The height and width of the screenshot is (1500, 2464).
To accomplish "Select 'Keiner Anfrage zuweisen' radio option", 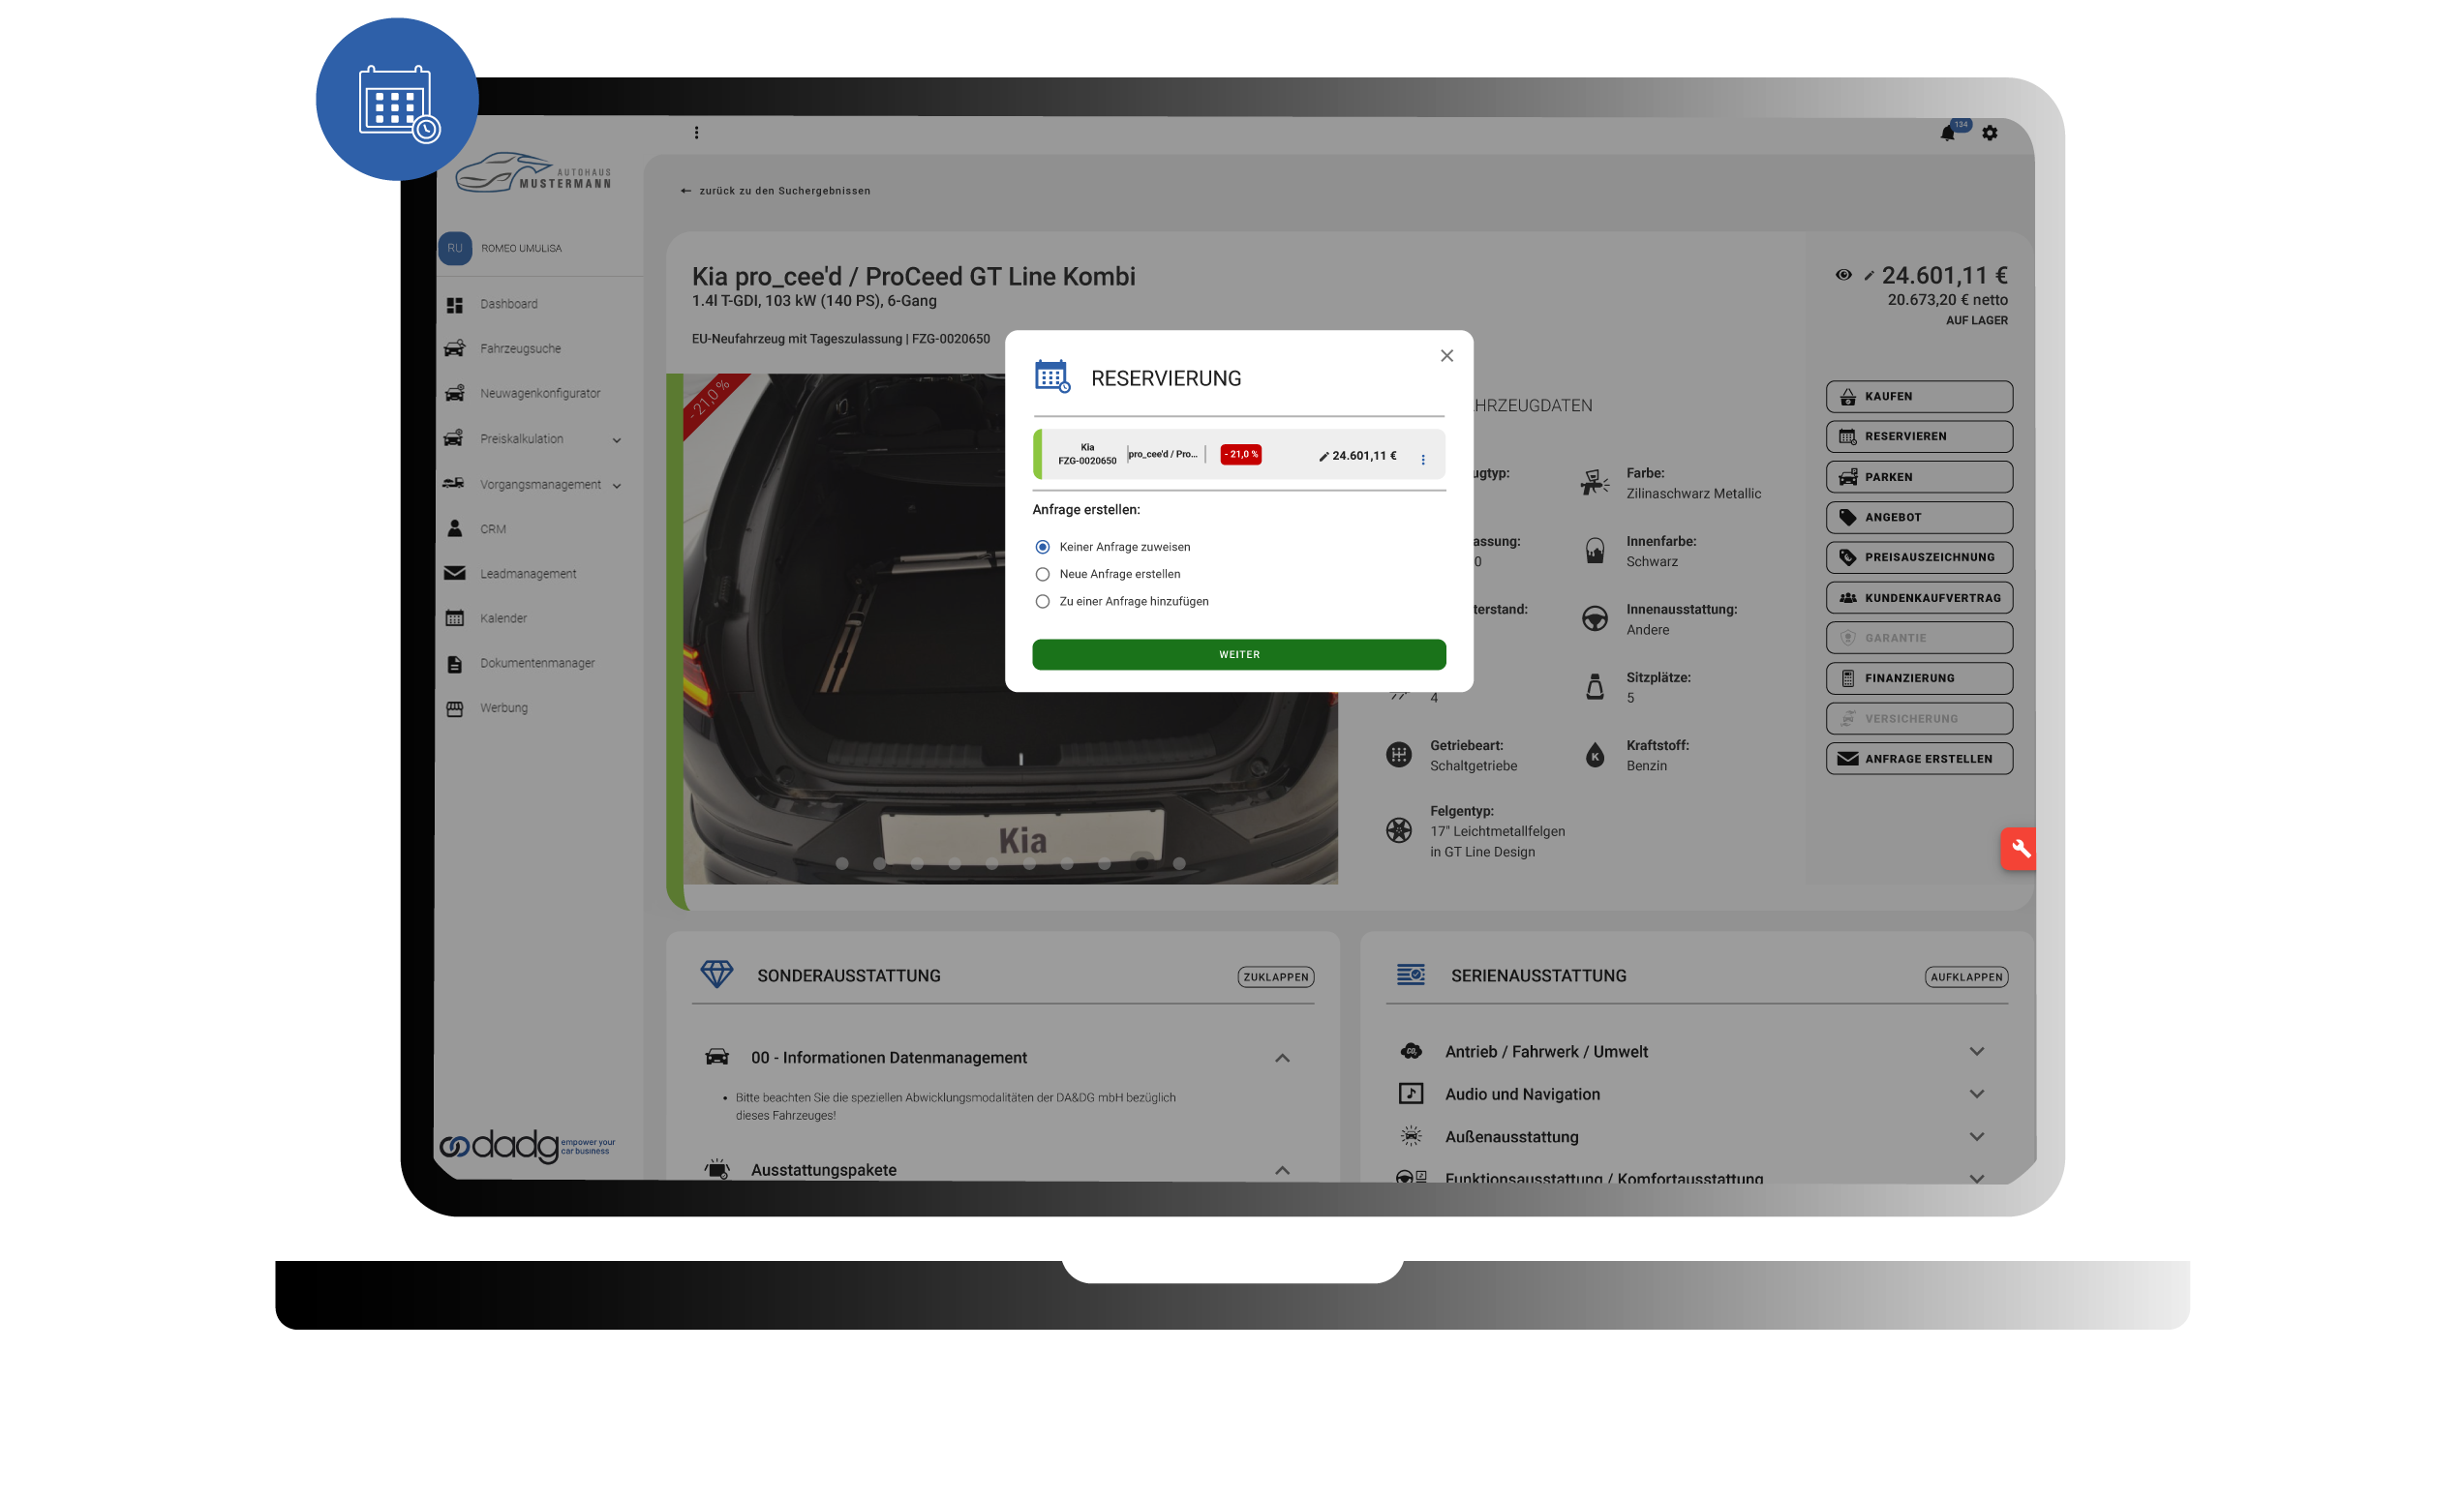I will 1043,547.
